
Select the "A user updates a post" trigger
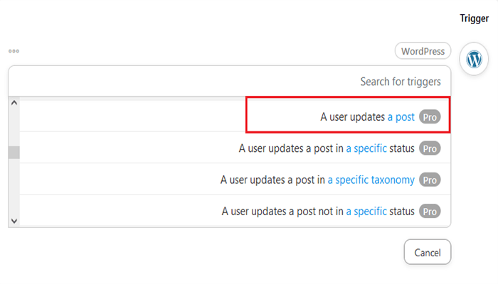(x=356, y=117)
